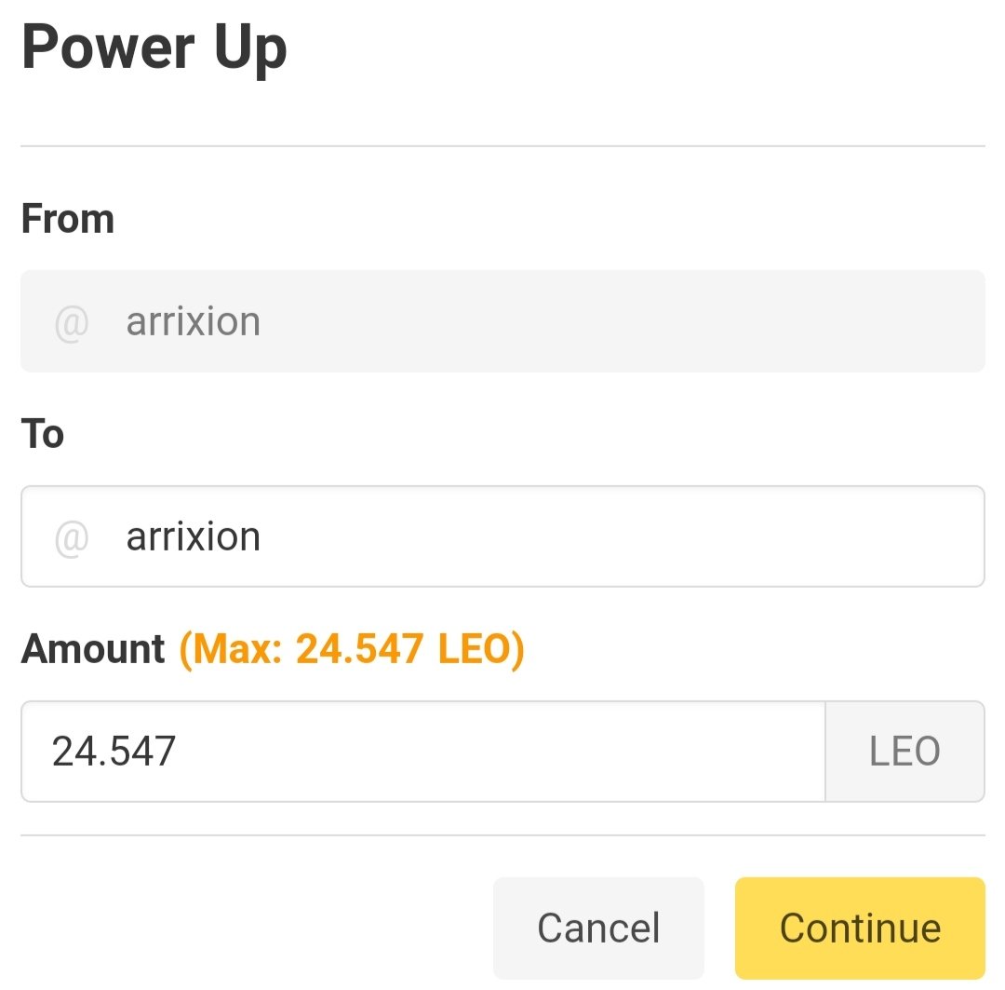The height and width of the screenshot is (990, 1005).
Task: Click the Max: 24.547 LEO link
Action: [352, 649]
